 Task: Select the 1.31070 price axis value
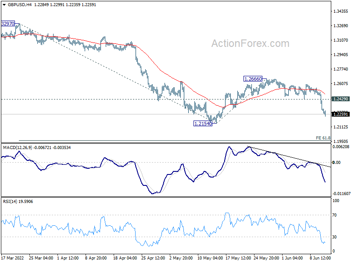point(341,40)
